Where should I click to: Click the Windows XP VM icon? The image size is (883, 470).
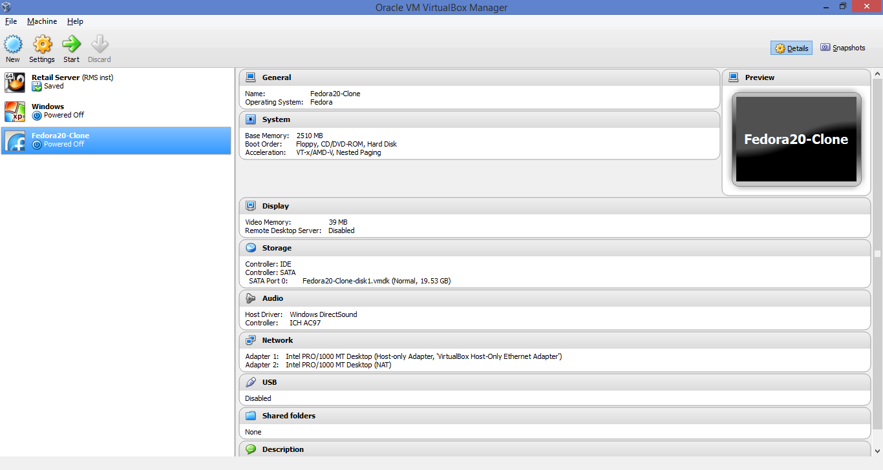coord(15,111)
